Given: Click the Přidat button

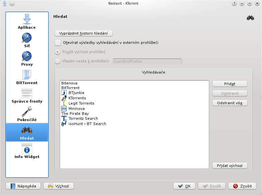Looking at the screenshot, I should pos(230,84).
